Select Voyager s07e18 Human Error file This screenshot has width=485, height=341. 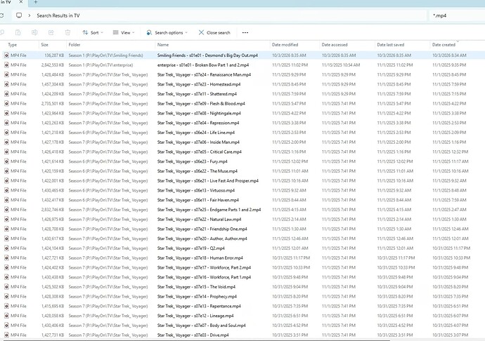[200, 258]
